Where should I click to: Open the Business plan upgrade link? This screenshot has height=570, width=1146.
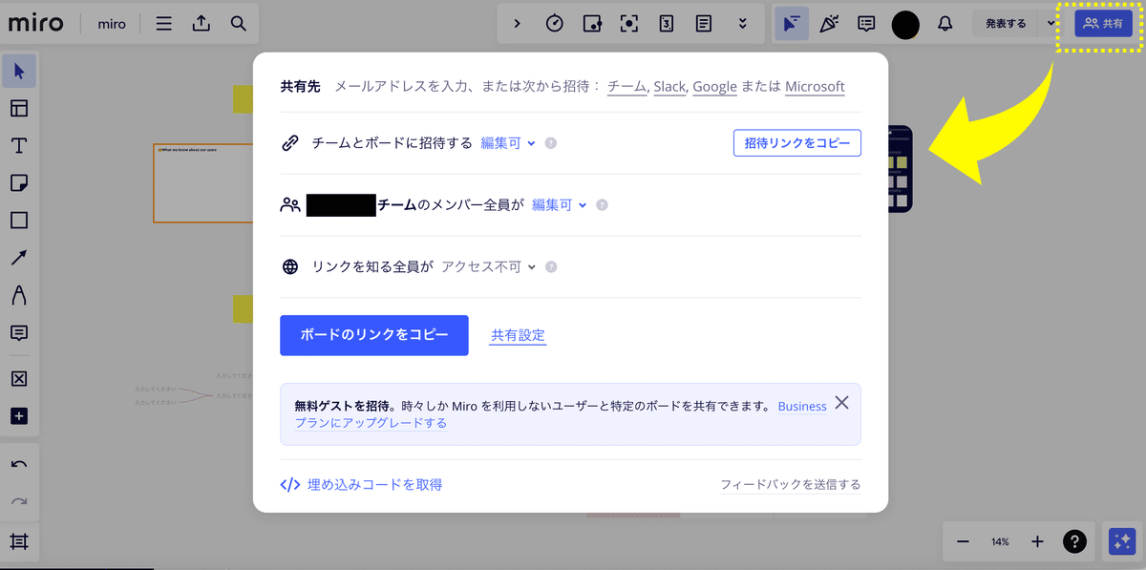pyautogui.click(x=802, y=406)
